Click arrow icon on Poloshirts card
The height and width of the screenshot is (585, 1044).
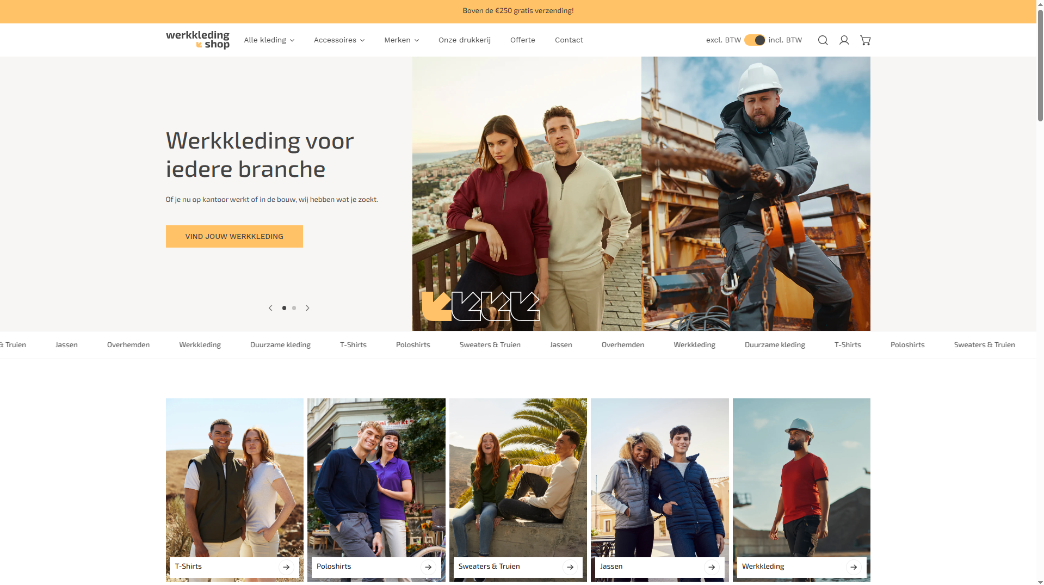click(x=428, y=567)
